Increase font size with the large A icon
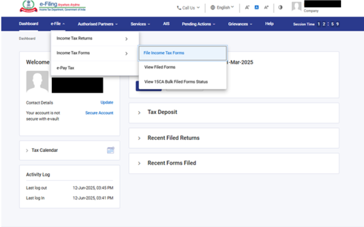The height and width of the screenshot is (227, 364). point(266,7)
